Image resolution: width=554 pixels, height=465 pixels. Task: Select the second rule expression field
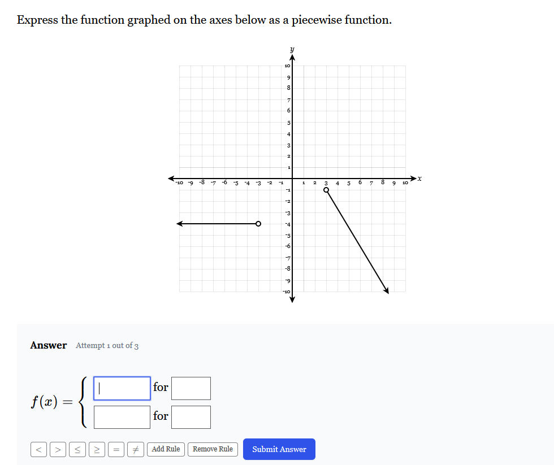tap(122, 416)
